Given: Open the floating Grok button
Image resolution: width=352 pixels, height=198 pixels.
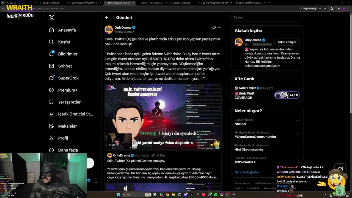Looking at the screenshot, I should click(x=340, y=168).
